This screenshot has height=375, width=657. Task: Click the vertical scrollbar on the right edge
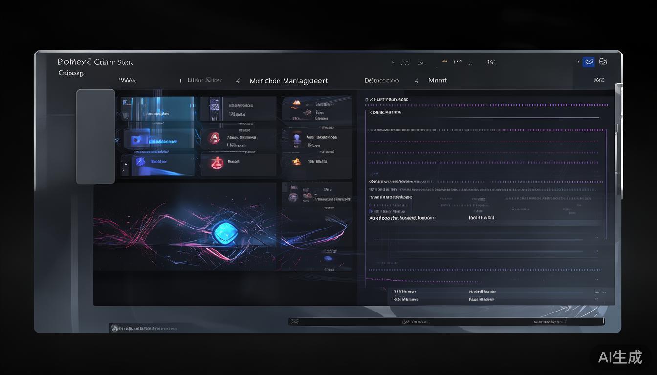point(619,142)
